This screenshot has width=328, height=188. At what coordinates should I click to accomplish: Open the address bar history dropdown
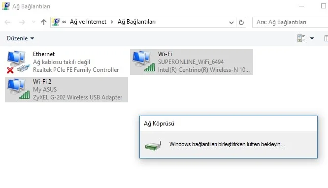[x=231, y=22]
